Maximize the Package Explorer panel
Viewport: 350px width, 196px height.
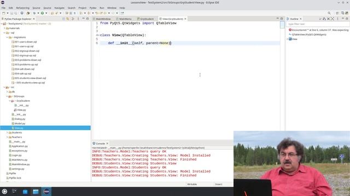(x=87, y=19)
